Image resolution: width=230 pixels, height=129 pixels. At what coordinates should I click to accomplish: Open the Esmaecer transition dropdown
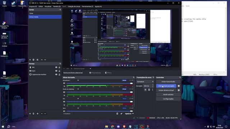[x=145, y=82]
